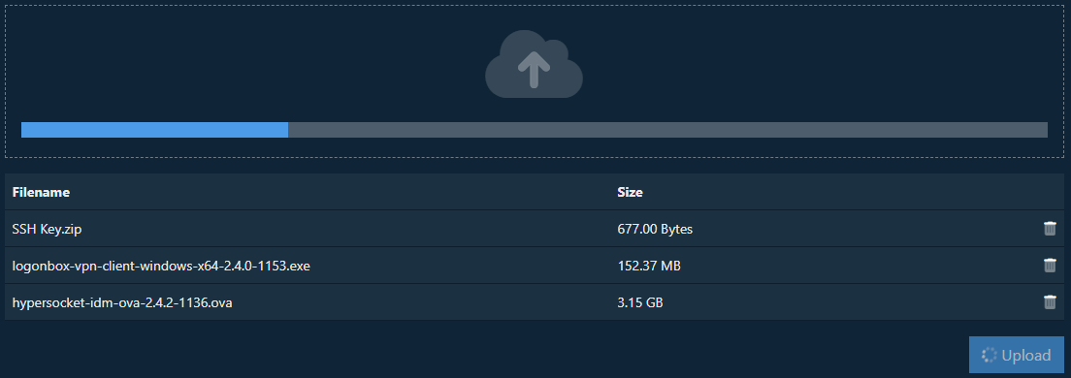Click the loading spinner in Upload button

point(990,355)
